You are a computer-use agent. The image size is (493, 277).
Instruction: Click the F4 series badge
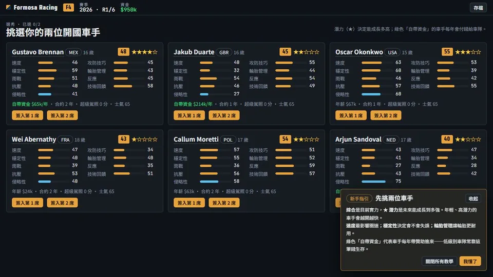pos(68,7)
